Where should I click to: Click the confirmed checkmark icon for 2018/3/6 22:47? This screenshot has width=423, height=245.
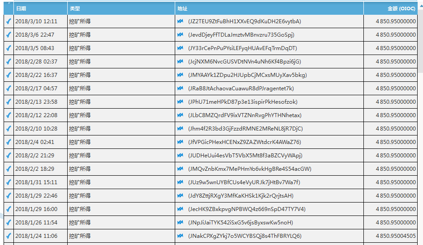[9, 35]
